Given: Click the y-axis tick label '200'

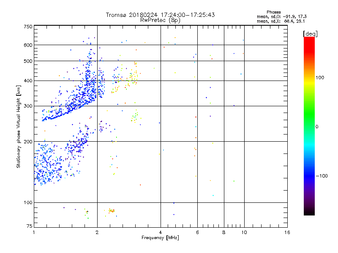Looking at the screenshot, I should point(28,142).
